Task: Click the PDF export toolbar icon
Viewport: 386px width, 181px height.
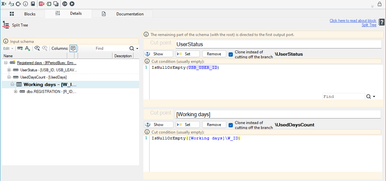Action: pyautogui.click(x=42, y=4)
